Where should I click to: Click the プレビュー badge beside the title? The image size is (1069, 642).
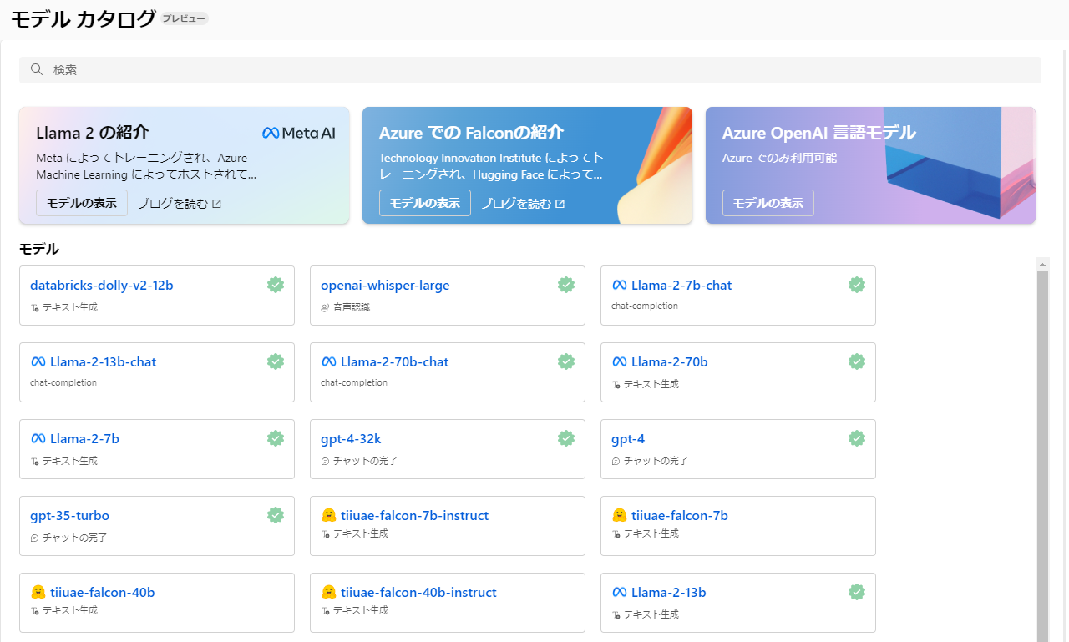coord(184,18)
